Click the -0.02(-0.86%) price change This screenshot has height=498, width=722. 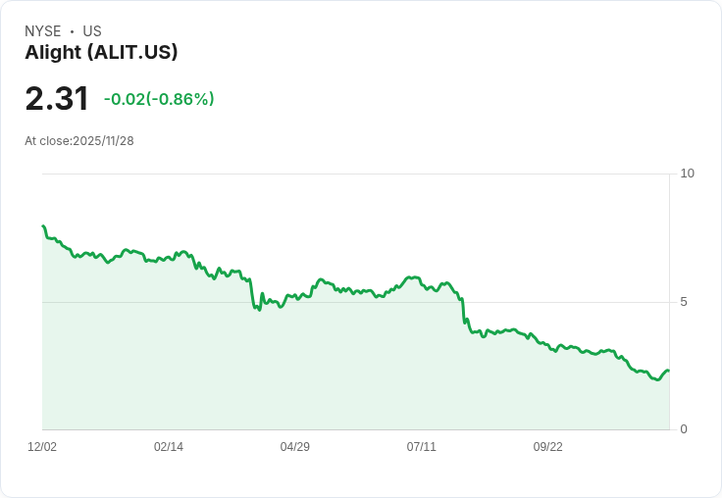(159, 99)
